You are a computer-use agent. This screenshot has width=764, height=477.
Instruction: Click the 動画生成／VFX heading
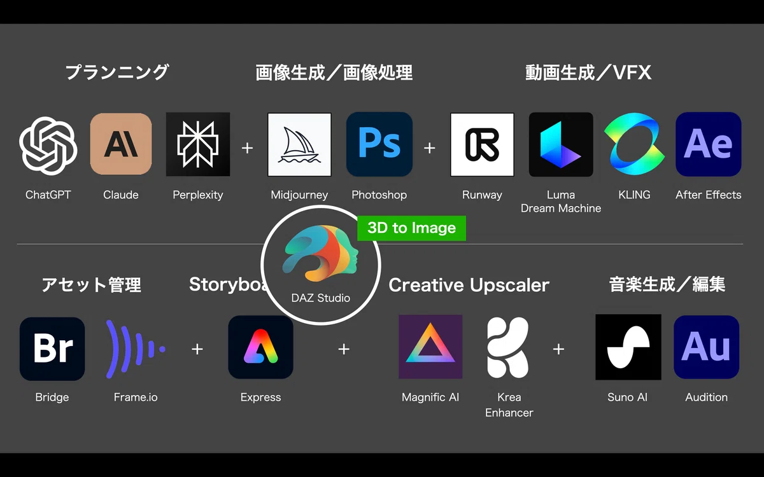pyautogui.click(x=588, y=73)
